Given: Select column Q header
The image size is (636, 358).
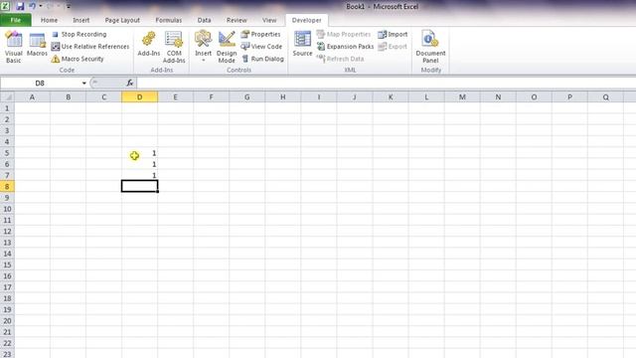Looking at the screenshot, I should point(605,97).
